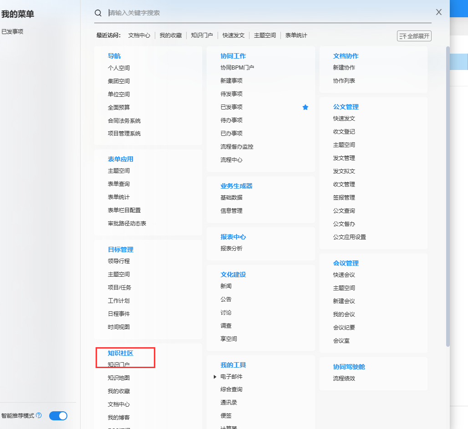Toggle the 智能推荐模式 switch
Image resolution: width=468 pixels, height=429 pixels.
click(x=58, y=415)
